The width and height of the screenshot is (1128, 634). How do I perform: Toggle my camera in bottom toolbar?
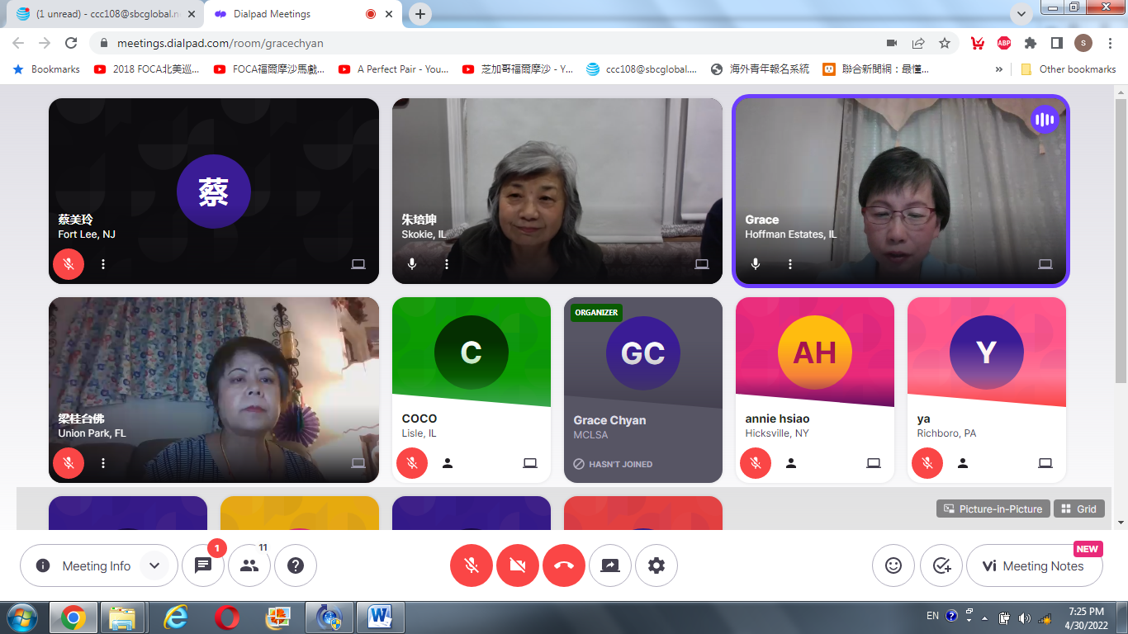pyautogui.click(x=518, y=565)
